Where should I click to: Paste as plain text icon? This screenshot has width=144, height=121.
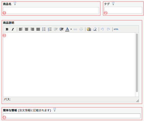tap(89, 29)
